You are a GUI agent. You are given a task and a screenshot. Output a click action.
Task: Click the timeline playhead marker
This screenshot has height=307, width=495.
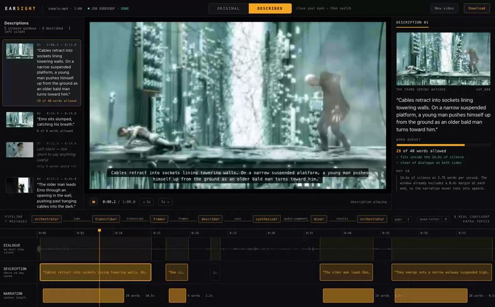click(99, 230)
